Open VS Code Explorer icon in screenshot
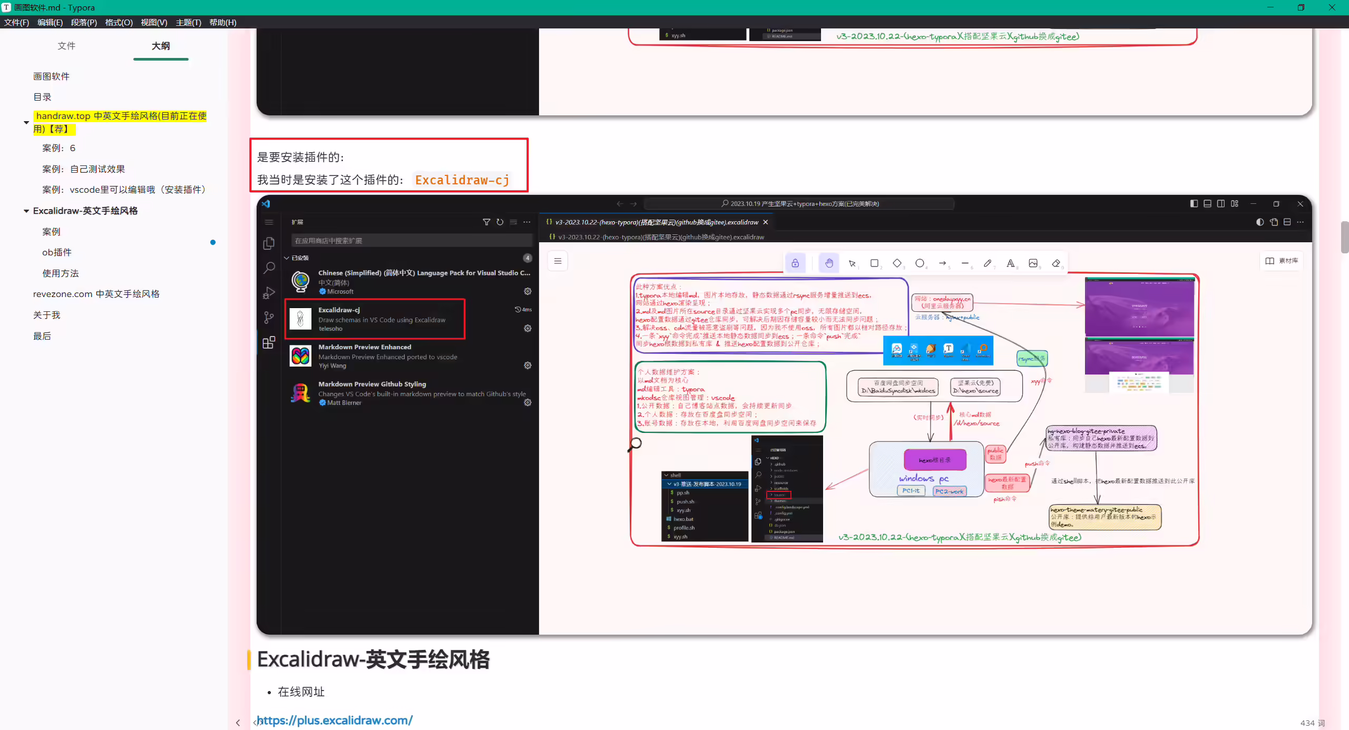This screenshot has width=1349, height=730. (269, 243)
